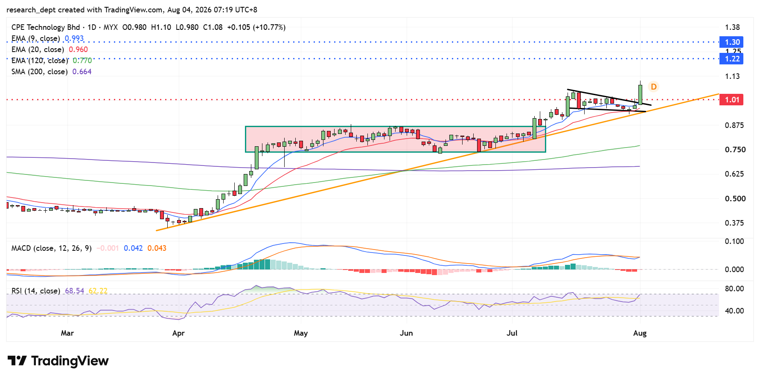Click the research_dept attribution header text
The height and width of the screenshot is (380, 760).
[132, 10]
